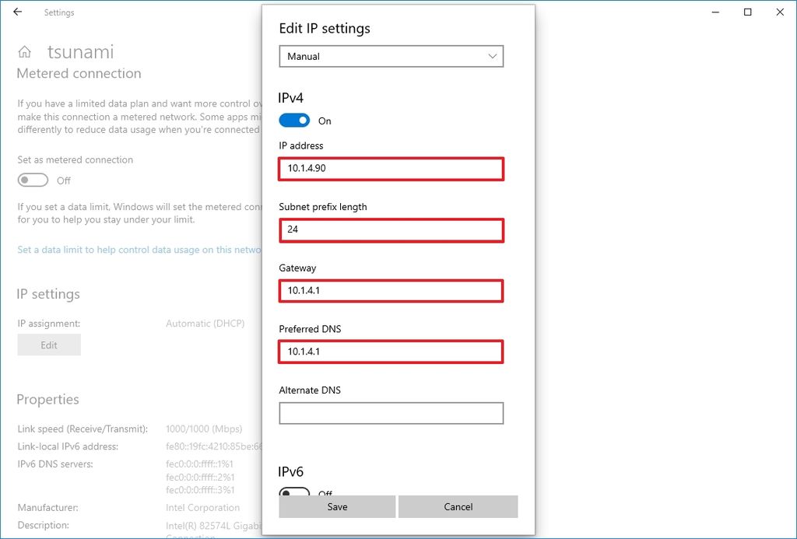Close the Settings window
Image resolution: width=797 pixels, height=539 pixels.
(x=780, y=12)
